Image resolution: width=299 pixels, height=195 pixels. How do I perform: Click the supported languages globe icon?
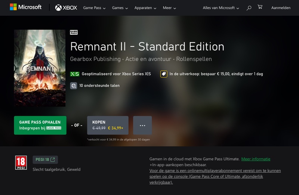pyautogui.click(x=74, y=86)
